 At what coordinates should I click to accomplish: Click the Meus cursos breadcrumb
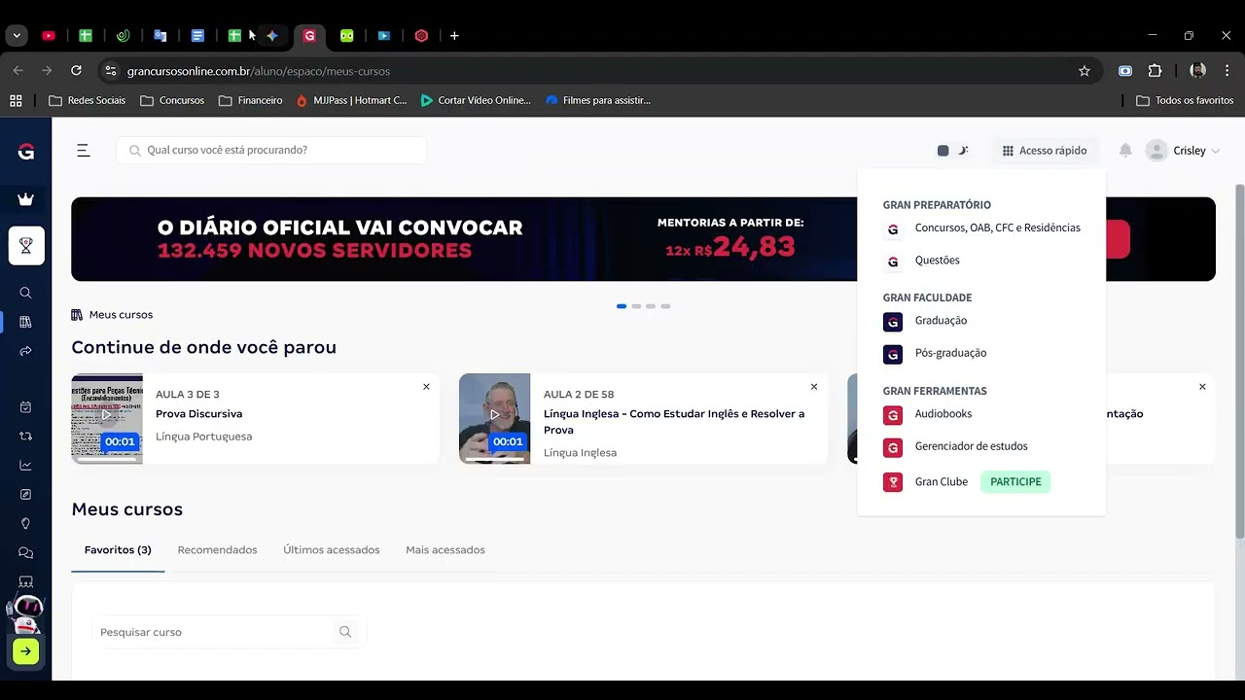[x=112, y=315]
